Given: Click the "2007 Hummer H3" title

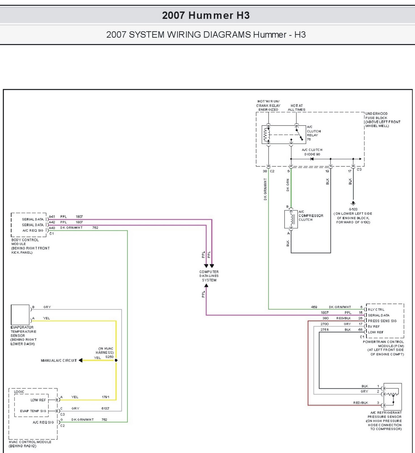Looking at the screenshot, I should 206,15.
